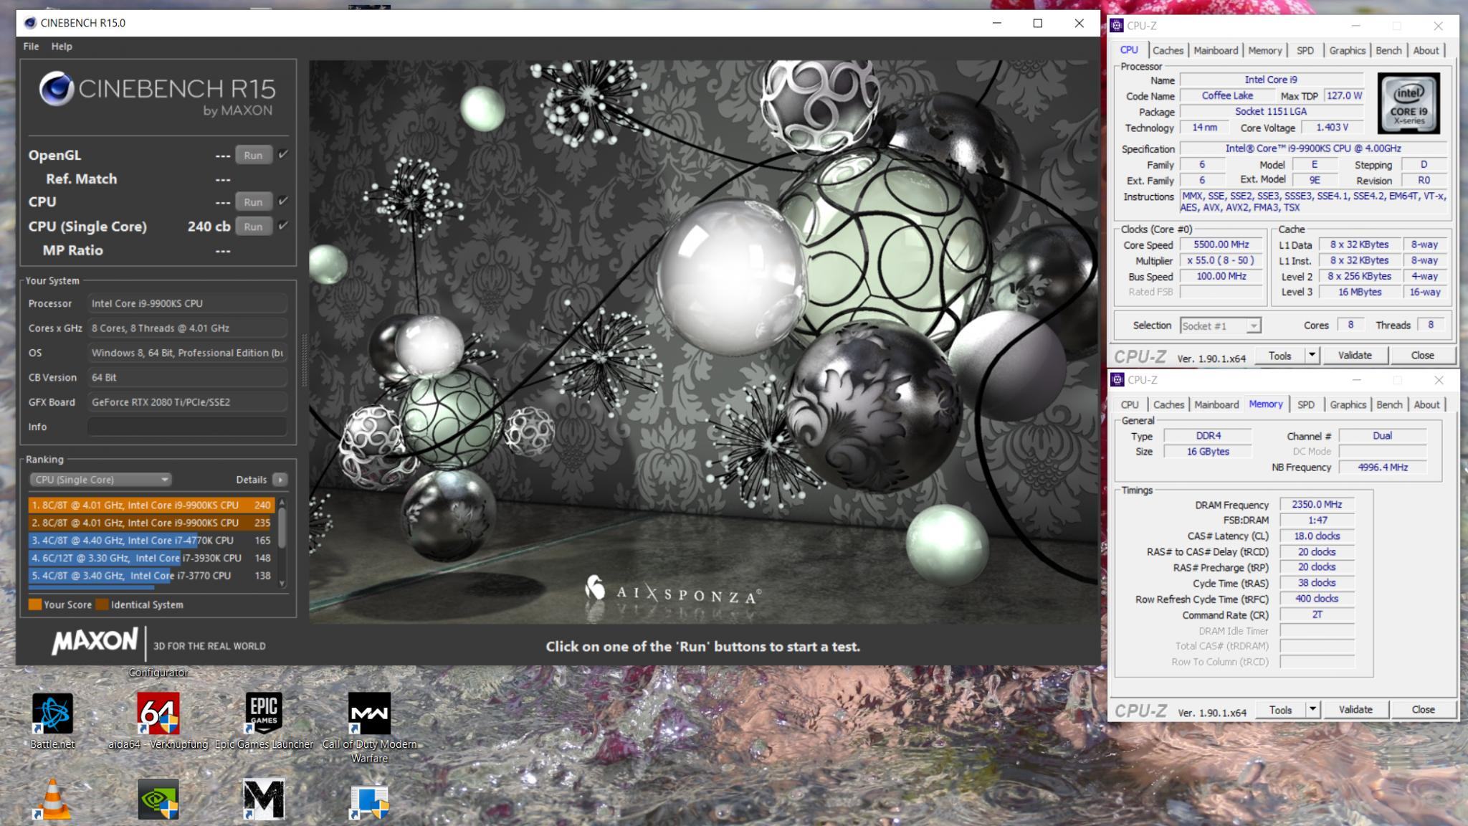The height and width of the screenshot is (826, 1468).
Task: Click the DRAM Frequency 2350.0 MHz value
Action: [1317, 504]
